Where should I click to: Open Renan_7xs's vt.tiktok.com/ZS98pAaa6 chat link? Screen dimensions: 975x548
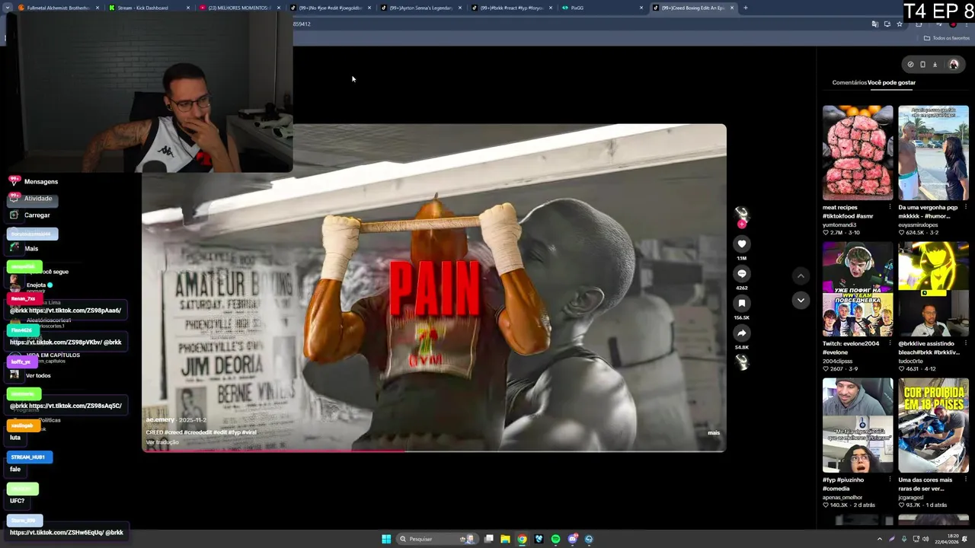click(75, 311)
